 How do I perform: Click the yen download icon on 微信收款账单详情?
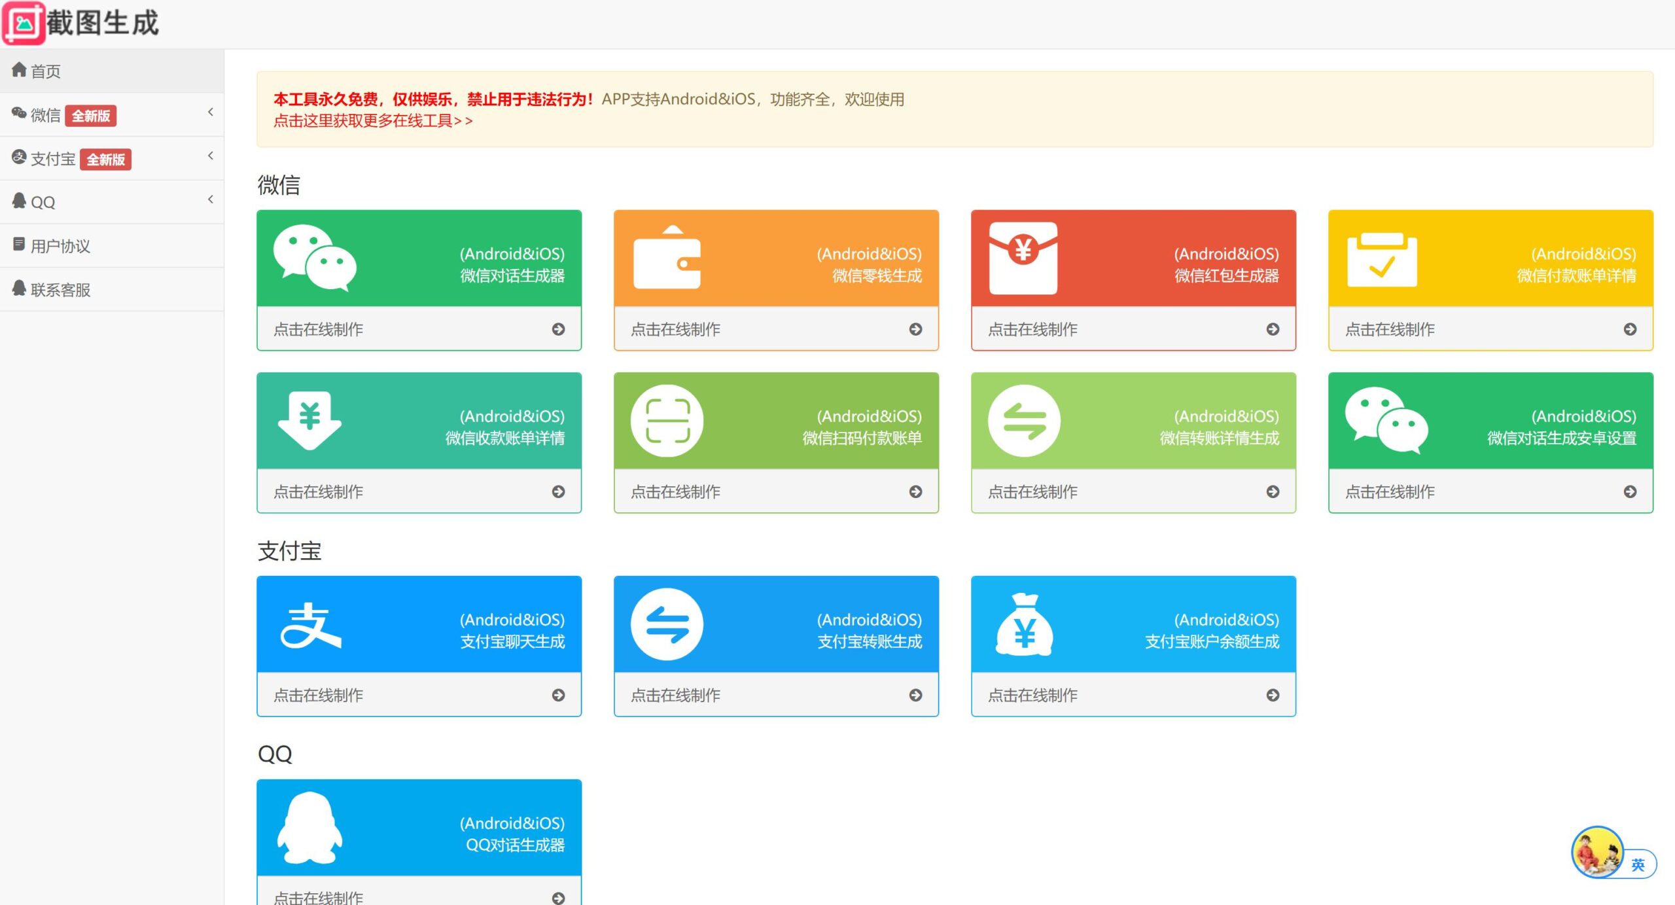[309, 421]
